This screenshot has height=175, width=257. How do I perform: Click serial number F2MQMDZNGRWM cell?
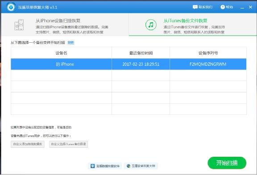[208, 64]
